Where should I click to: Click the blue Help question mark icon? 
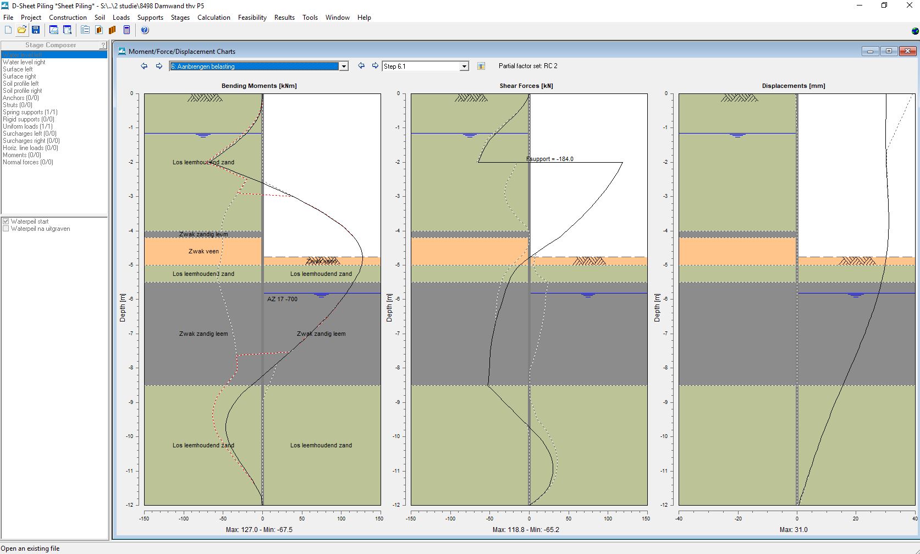pos(145,30)
